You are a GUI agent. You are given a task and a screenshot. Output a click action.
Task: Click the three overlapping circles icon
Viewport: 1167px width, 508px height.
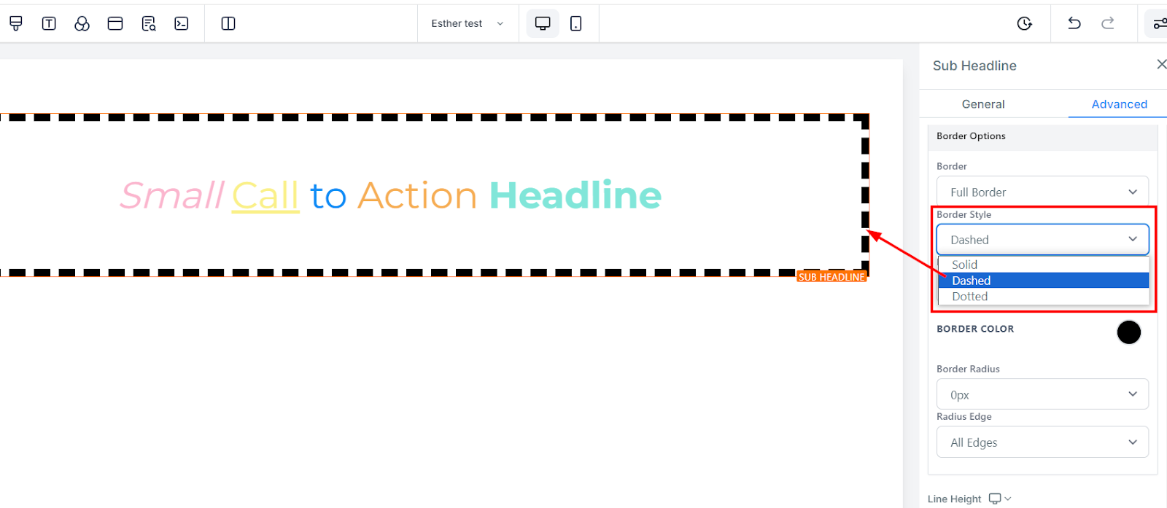click(82, 23)
